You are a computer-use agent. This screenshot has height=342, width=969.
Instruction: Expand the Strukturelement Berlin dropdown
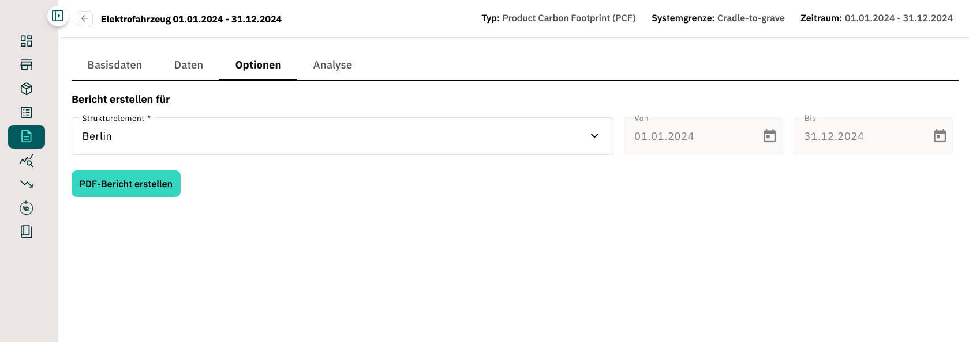pos(342,136)
